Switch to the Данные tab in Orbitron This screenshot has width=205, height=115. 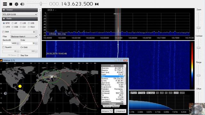(x=116, y=106)
